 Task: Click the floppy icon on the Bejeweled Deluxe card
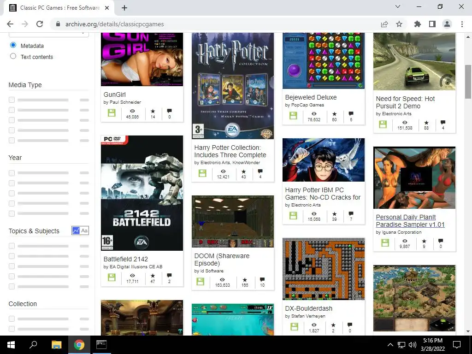coord(293,116)
